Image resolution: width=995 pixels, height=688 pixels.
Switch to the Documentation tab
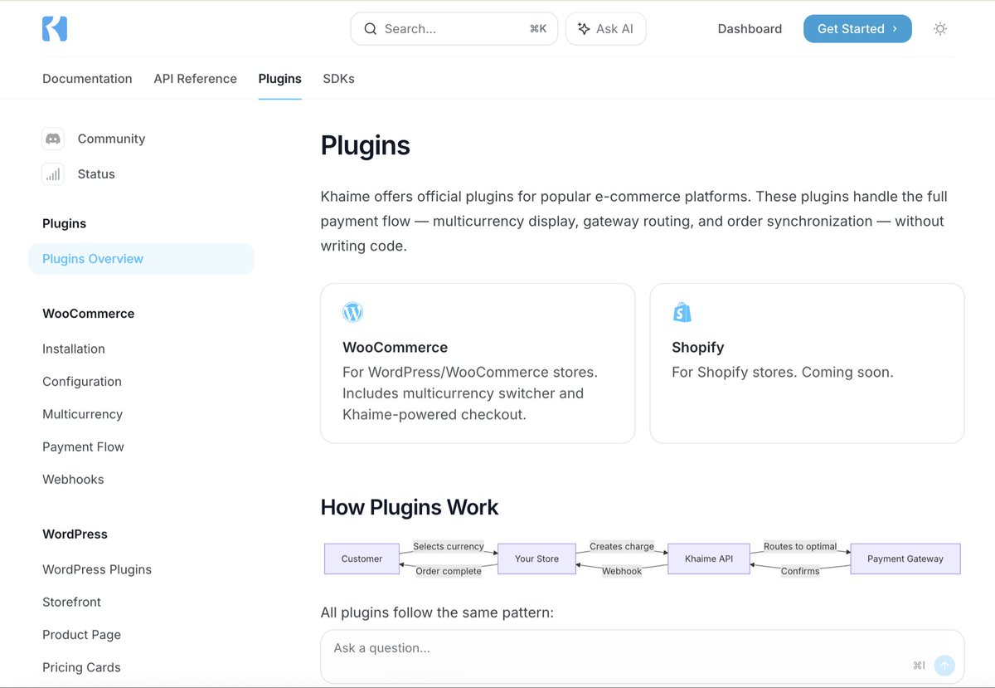87,79
